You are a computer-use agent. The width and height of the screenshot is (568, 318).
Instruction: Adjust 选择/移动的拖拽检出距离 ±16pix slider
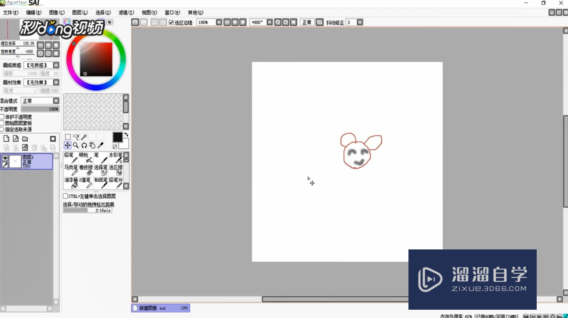pos(88,210)
